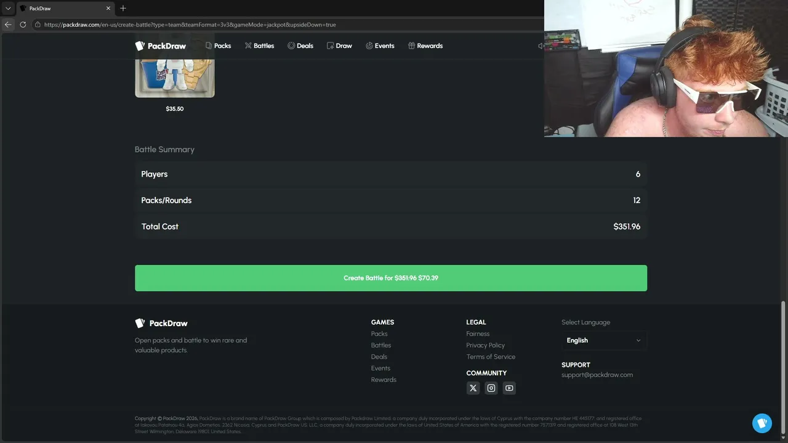The image size is (788, 443).
Task: Click the Players count value 6
Action: pos(638,174)
